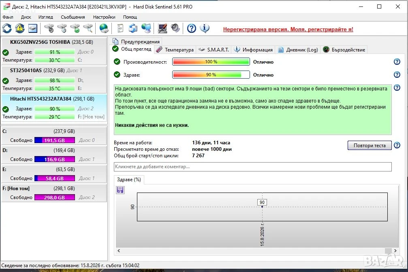408x272 pixels.
Task: Click the globe with disk toolbar icon
Action: 104,28
